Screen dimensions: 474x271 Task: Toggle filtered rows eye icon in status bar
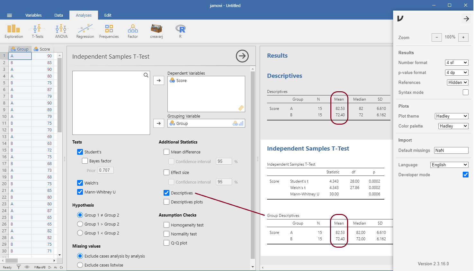click(x=27, y=267)
